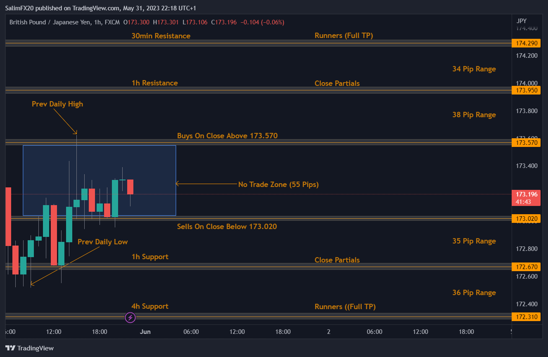Click the British Pound / Japanese Yen title
The image size is (548, 357).
pyautogui.click(x=50, y=22)
